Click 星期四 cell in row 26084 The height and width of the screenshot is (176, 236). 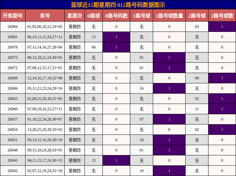[75, 27]
